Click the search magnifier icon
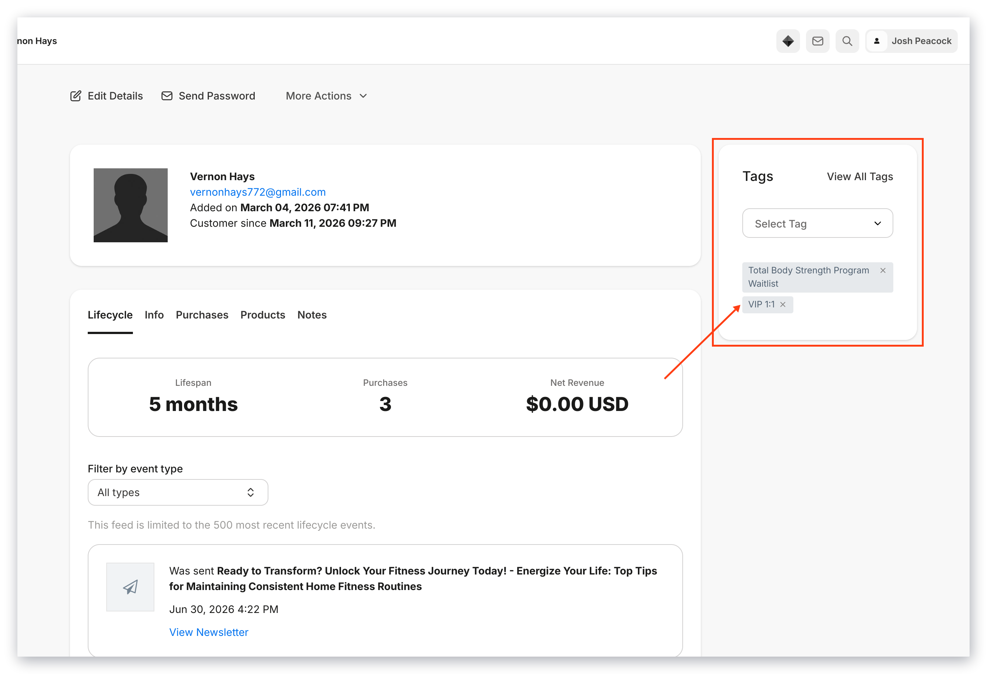Image resolution: width=987 pixels, height=674 pixels. (847, 41)
